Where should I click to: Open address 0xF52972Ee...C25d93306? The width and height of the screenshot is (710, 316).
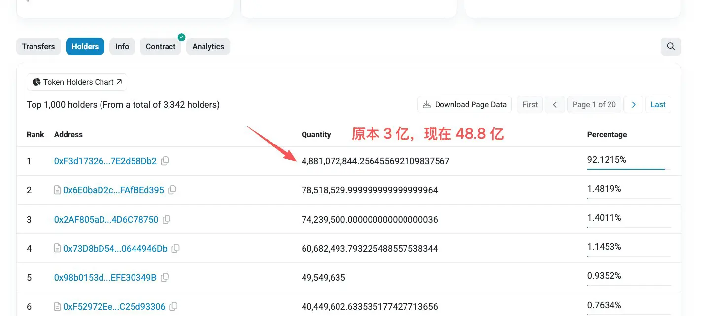click(x=114, y=306)
